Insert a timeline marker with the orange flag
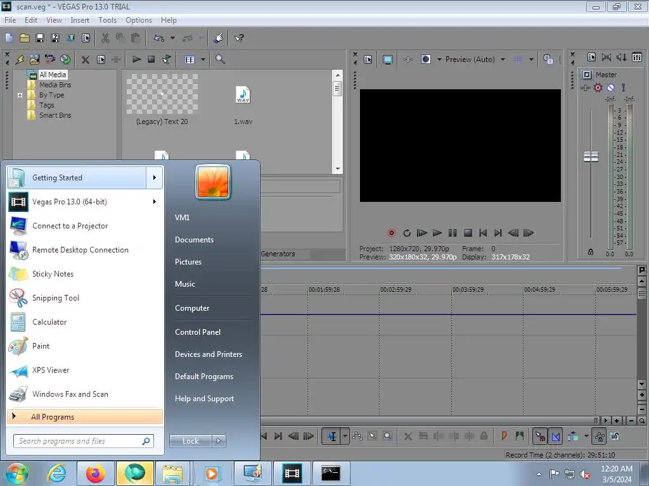This screenshot has width=649, height=486. pyautogui.click(x=504, y=436)
